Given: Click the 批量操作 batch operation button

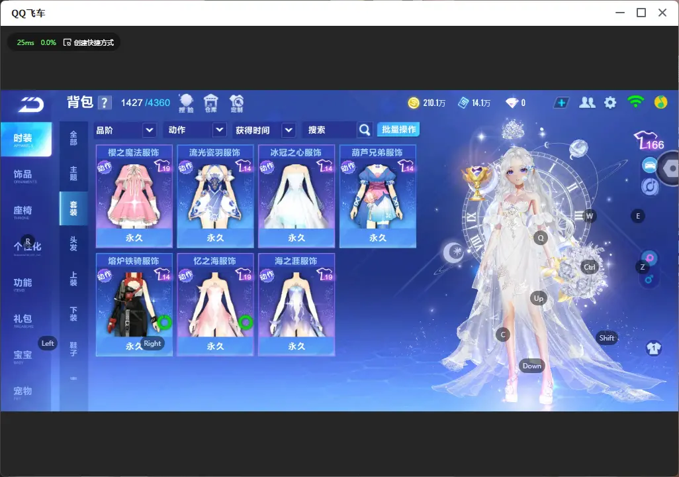Looking at the screenshot, I should coord(398,129).
